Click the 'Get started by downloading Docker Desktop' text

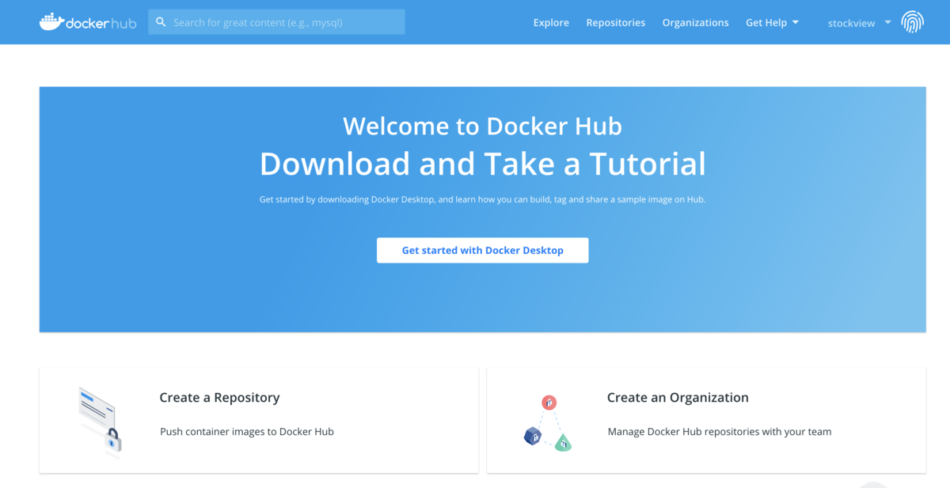tap(482, 199)
